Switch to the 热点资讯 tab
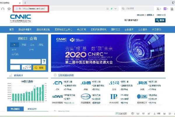The width and height of the screenshot is (175, 117). (x=15, y=109)
